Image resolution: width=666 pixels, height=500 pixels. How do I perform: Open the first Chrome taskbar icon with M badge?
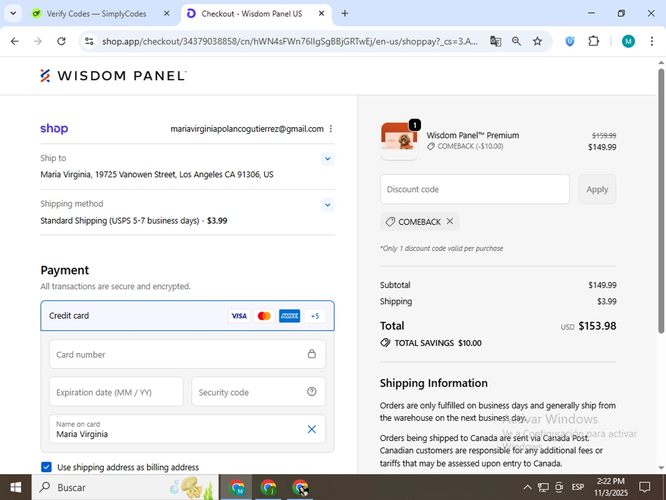237,488
